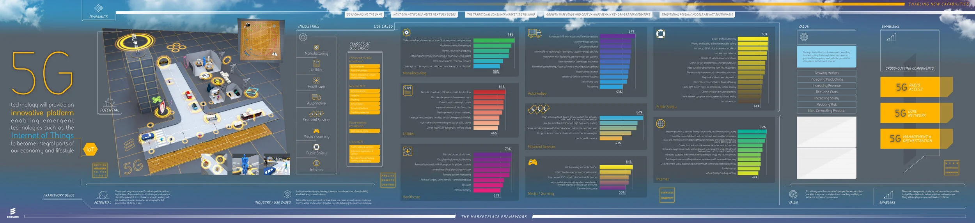This screenshot has width=975, height=223.
Task: Click the 'Enabling New Capabilities' header label
Action: (938, 4)
